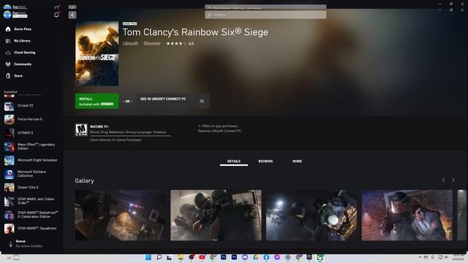Image resolution: width=468 pixels, height=263 pixels.
Task: Open Windows taskbar search
Action: pos(159,257)
